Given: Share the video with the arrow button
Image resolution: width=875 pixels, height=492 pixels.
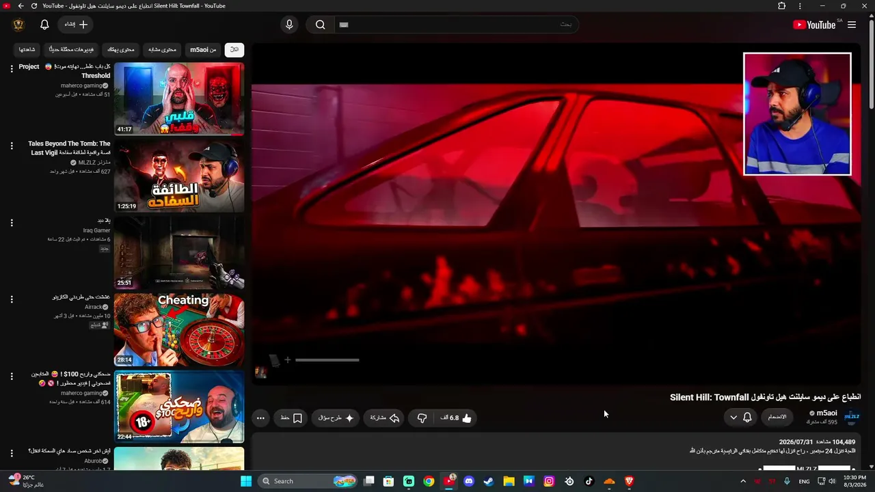Looking at the screenshot, I should (x=385, y=418).
